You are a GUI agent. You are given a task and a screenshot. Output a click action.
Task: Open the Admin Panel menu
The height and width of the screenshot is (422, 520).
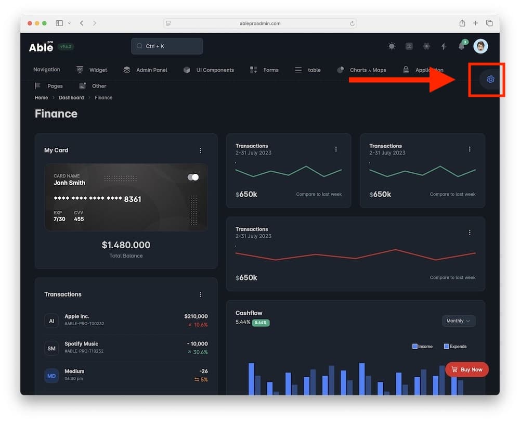[146, 70]
